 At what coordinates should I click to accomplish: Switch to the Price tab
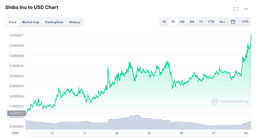[x=13, y=22]
